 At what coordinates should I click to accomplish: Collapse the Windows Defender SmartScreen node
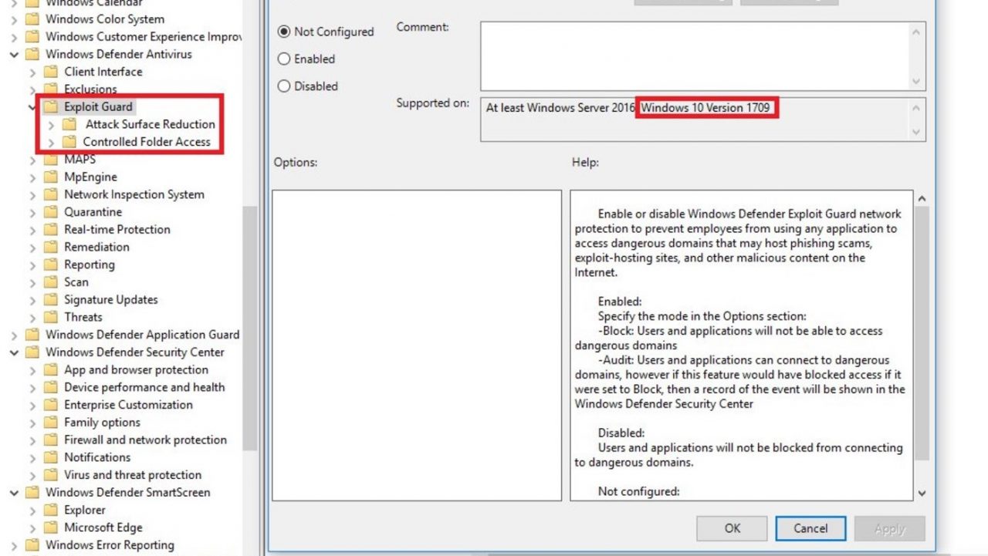click(14, 493)
